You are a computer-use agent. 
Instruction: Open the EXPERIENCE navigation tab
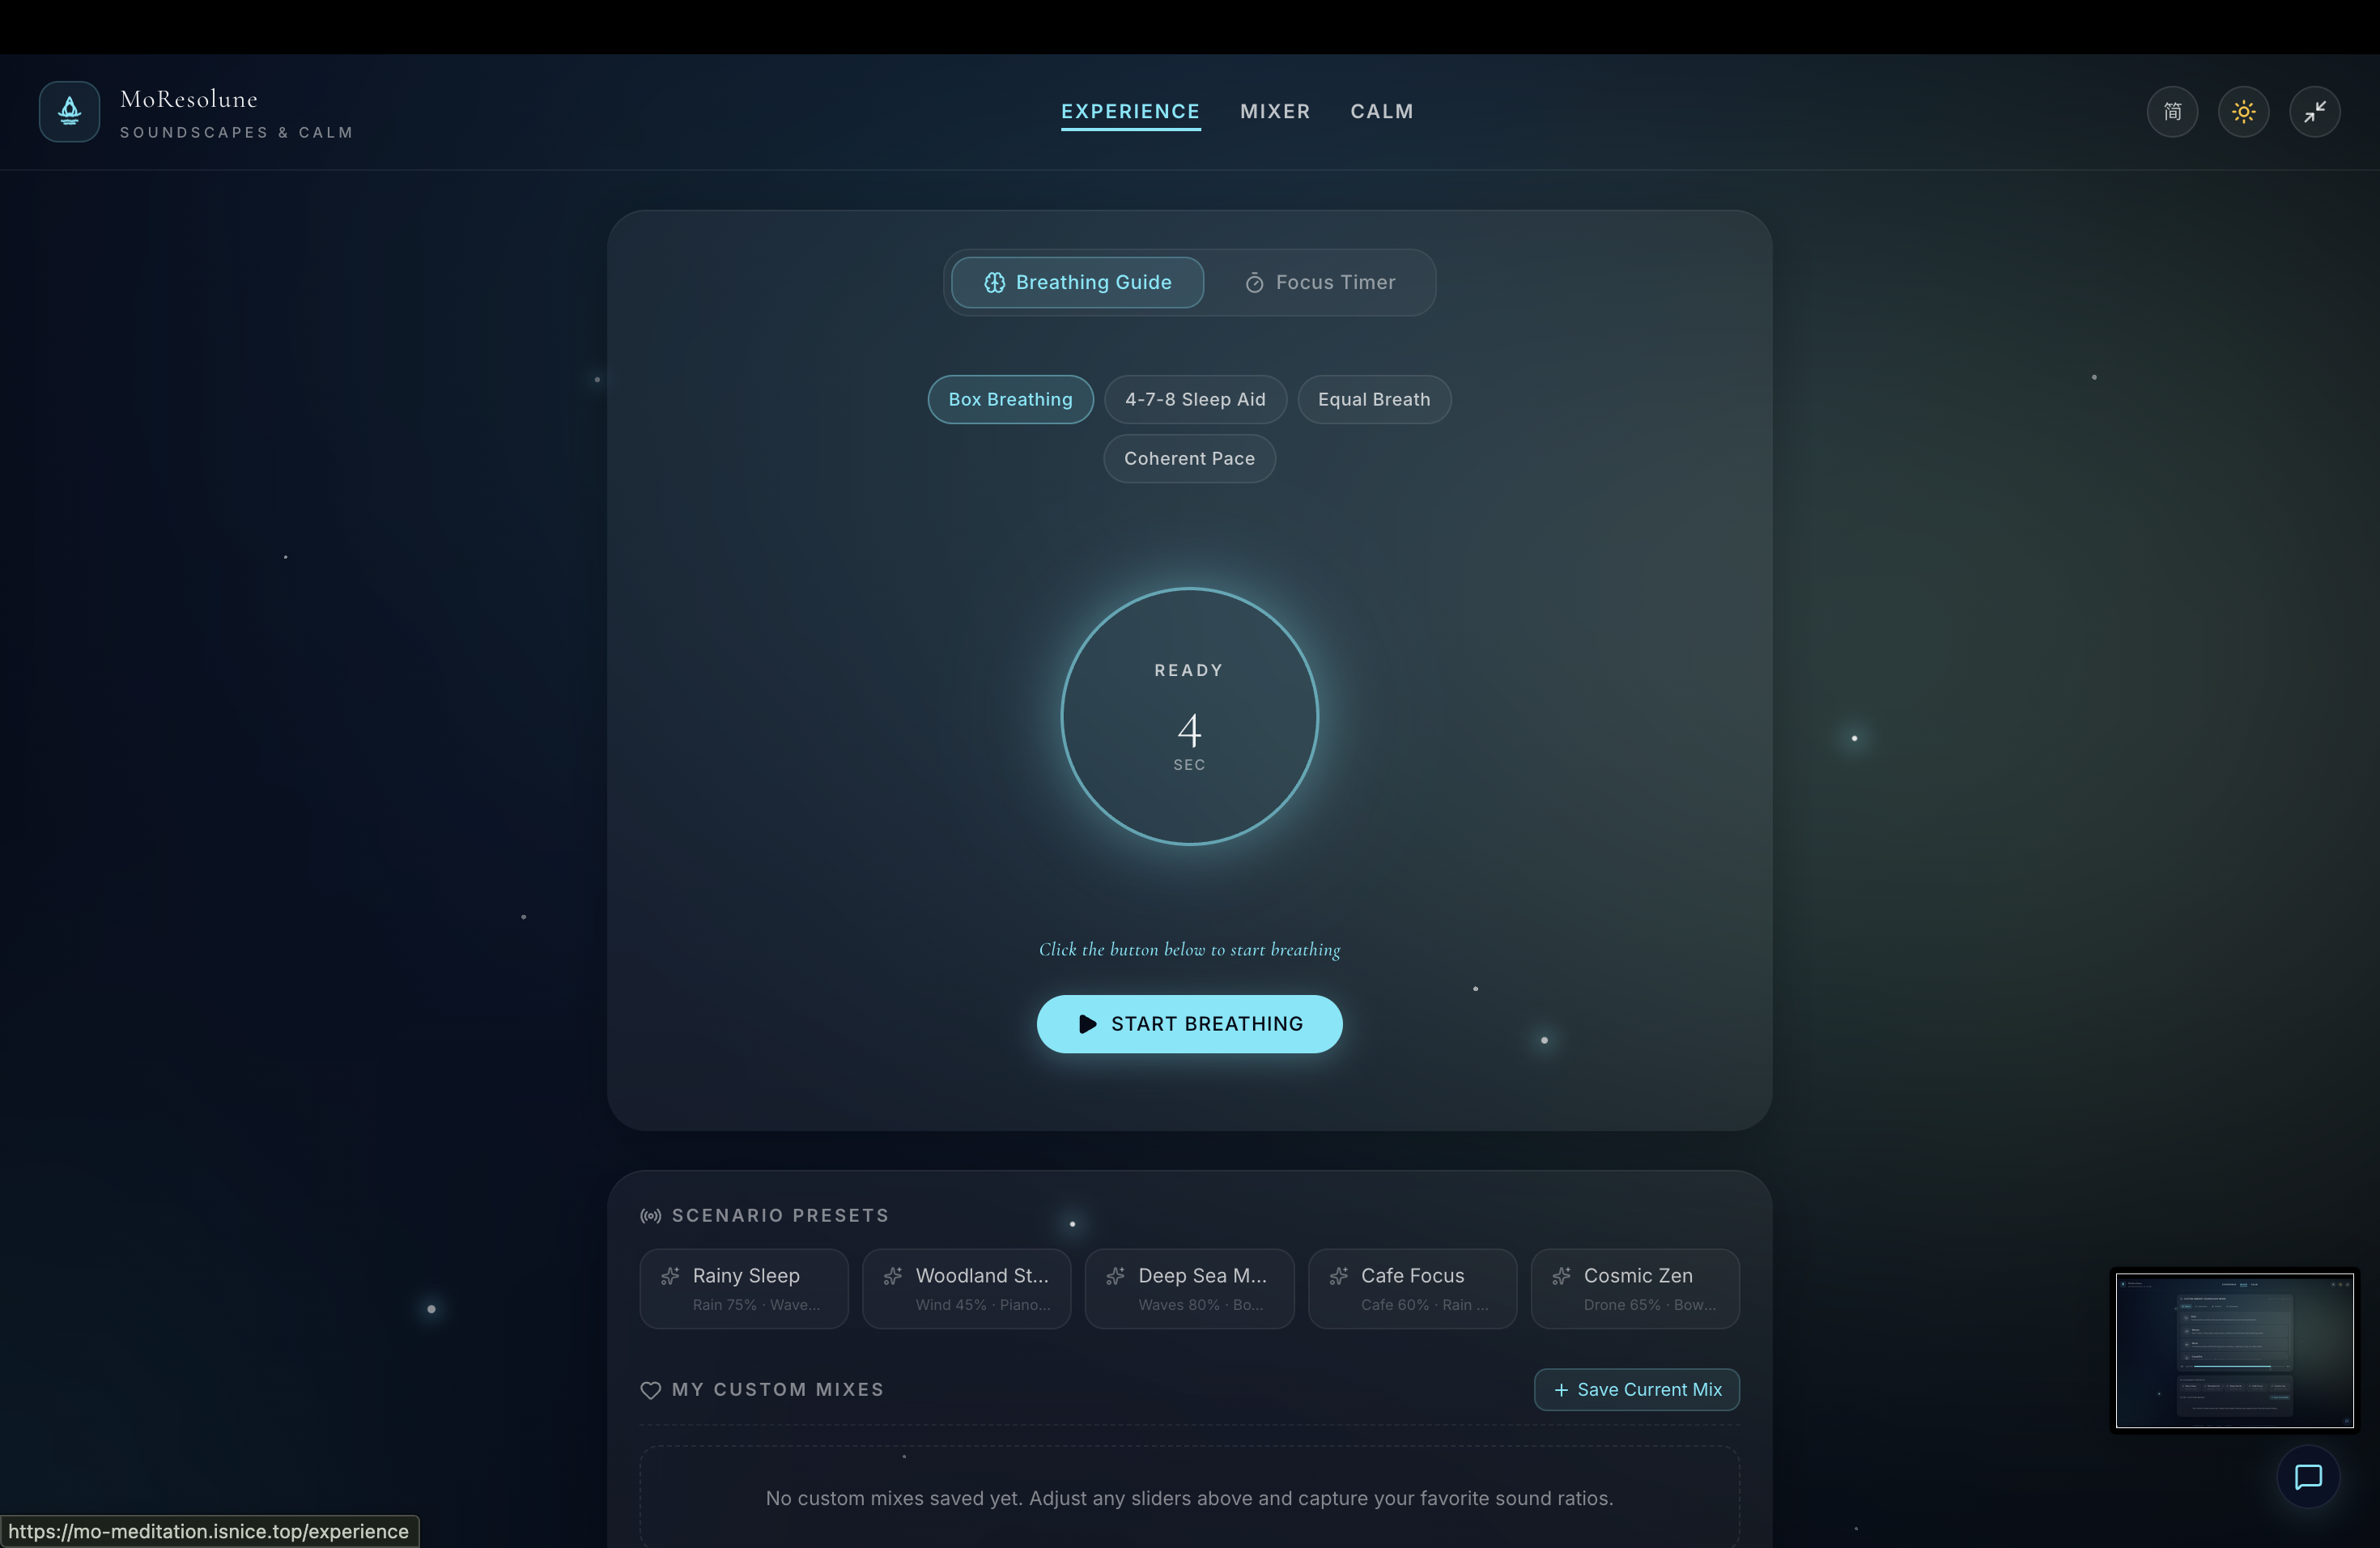pos(1130,111)
